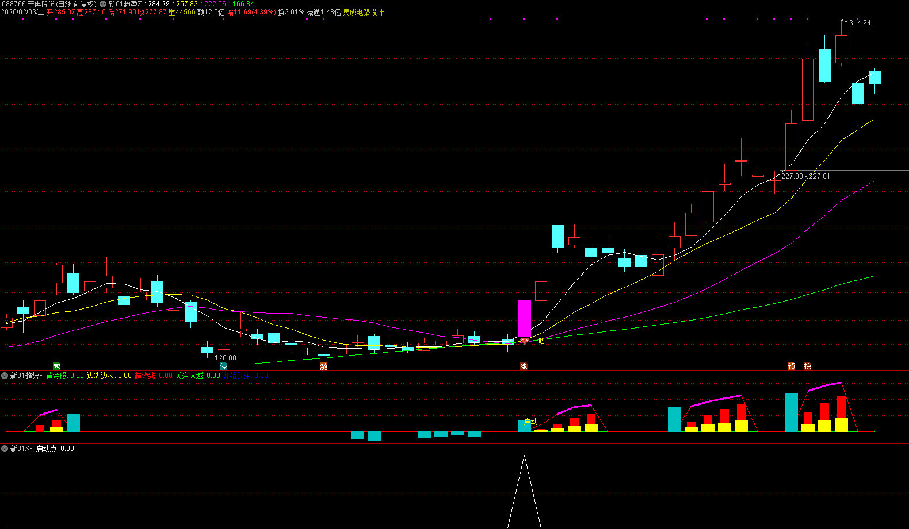
Task: Open the orange 激 event marker
Action: (323, 366)
